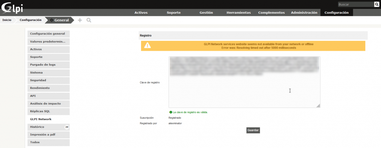Viewport: 381px width, 148px height.
Task: Click the breadcrumb search magnifier icon
Action: tap(89, 20)
